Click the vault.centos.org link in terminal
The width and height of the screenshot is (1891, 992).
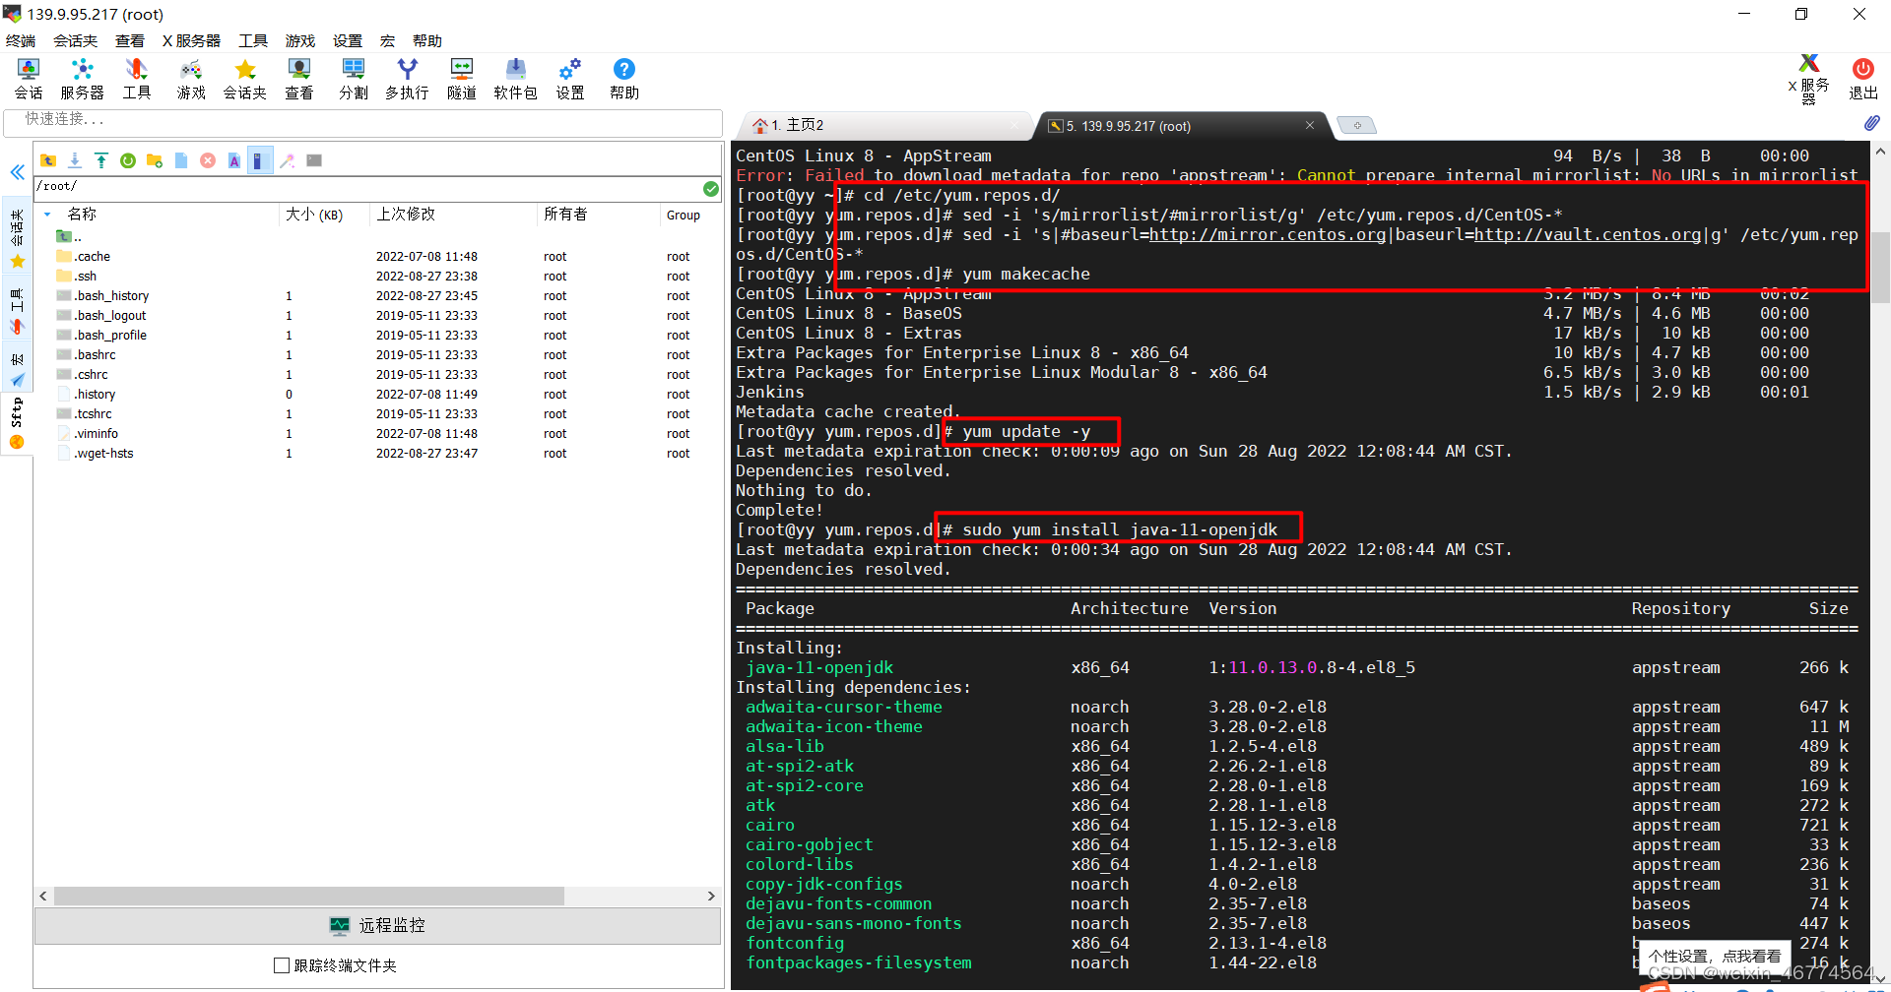click(1588, 234)
